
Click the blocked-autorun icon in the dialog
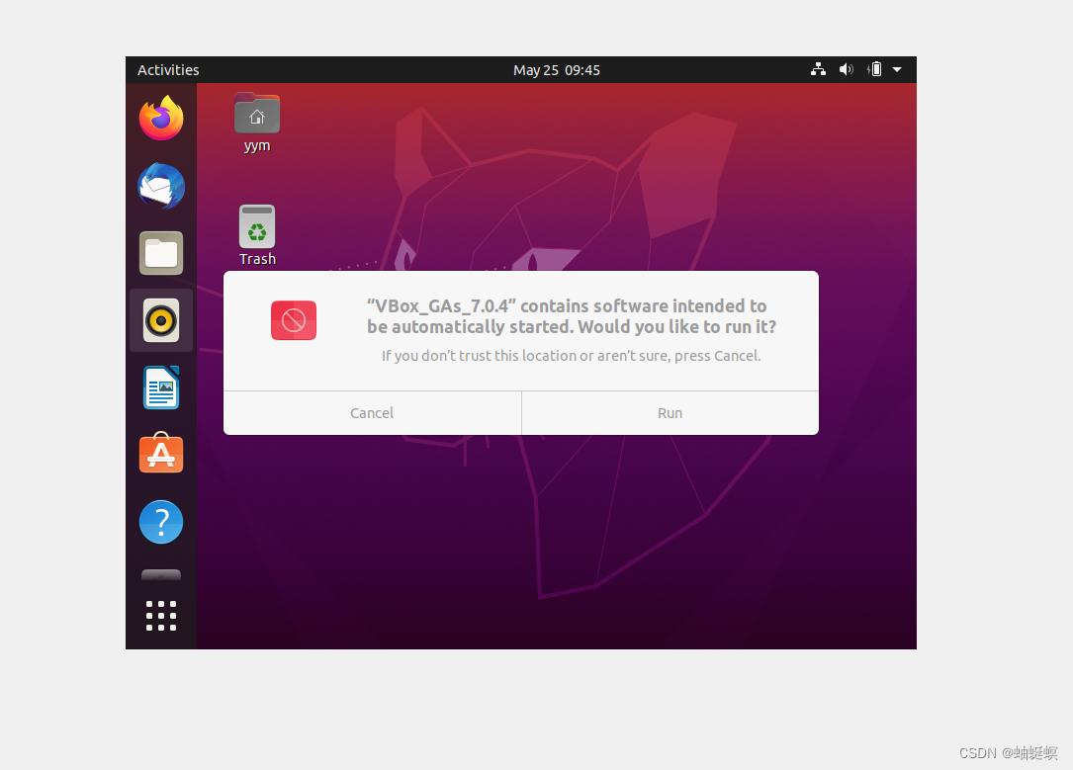click(x=293, y=320)
